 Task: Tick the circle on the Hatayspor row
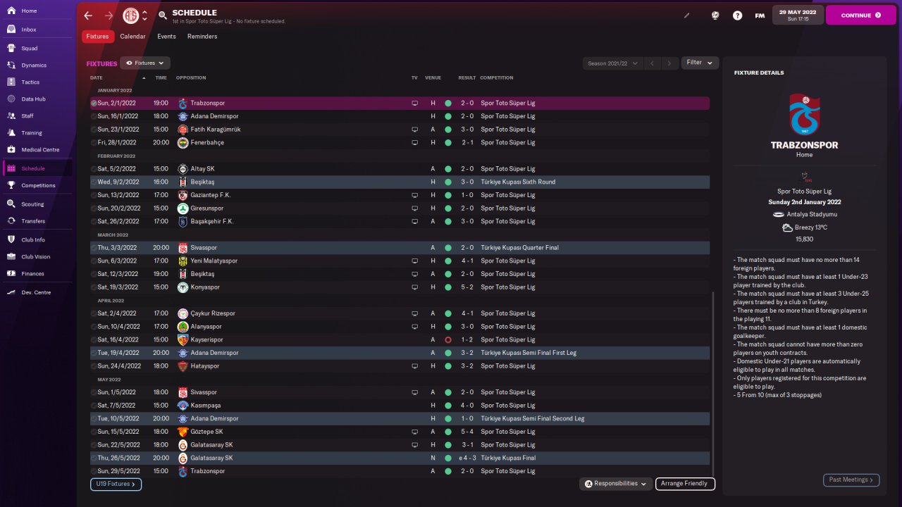coord(94,366)
